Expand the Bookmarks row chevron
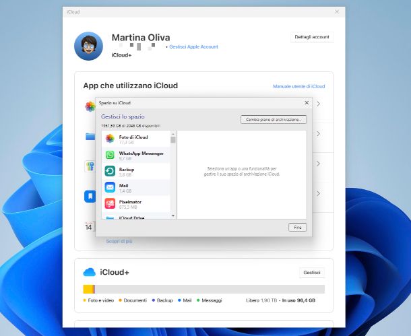The image size is (411, 336). coord(318,193)
